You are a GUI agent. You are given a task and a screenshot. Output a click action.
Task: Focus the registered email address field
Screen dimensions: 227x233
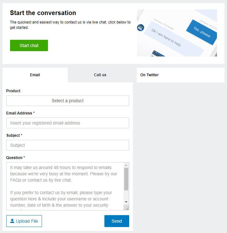pos(68,123)
